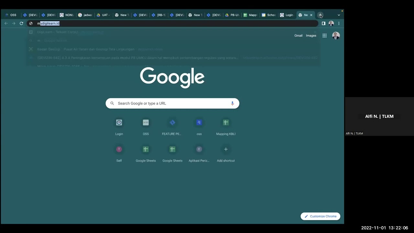Image resolution: width=414 pixels, height=233 pixels.
Task: Select the Alfi N. | TLKM participant tile
Action: (379, 116)
